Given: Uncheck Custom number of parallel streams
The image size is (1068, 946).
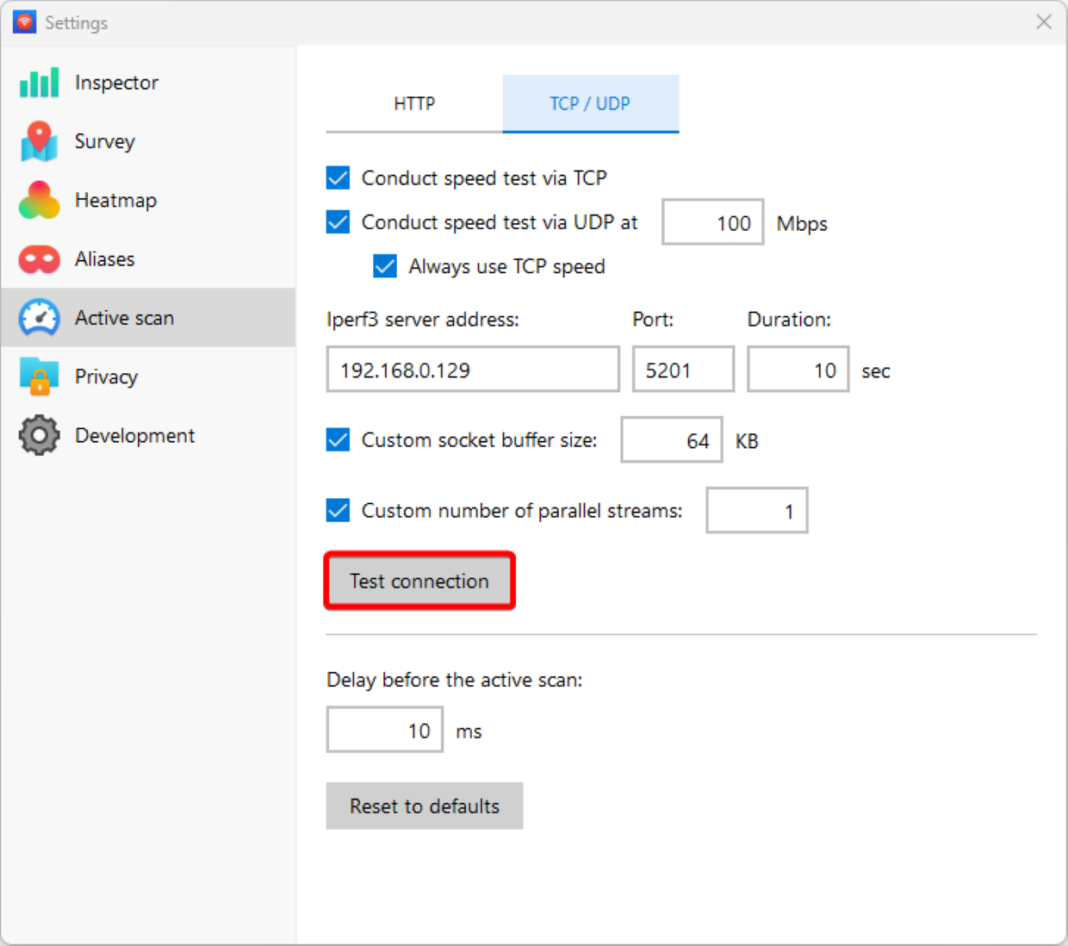Looking at the screenshot, I should [338, 511].
